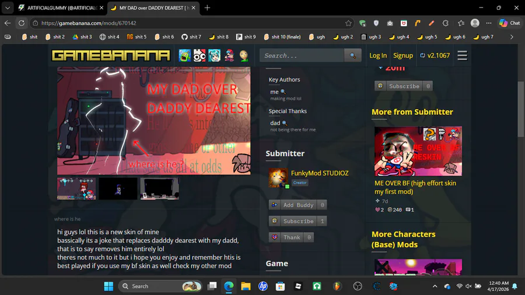
Task: Click the search magnifier button
Action: [352, 55]
